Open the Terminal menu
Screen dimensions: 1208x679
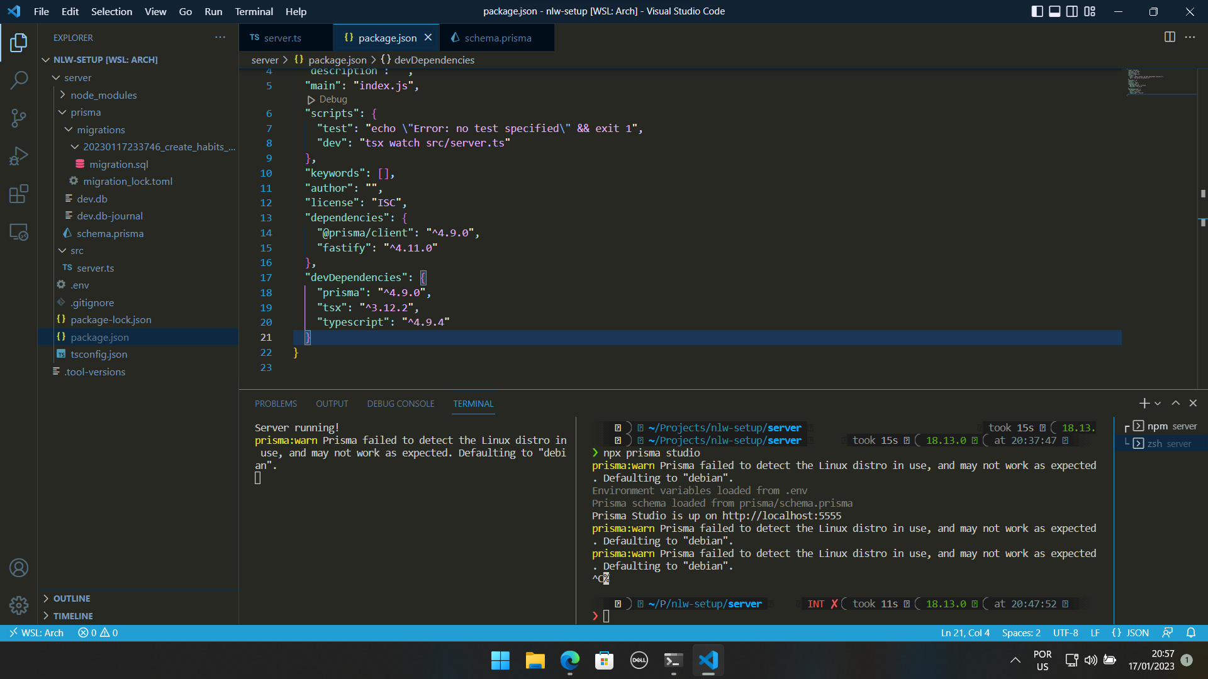(254, 11)
